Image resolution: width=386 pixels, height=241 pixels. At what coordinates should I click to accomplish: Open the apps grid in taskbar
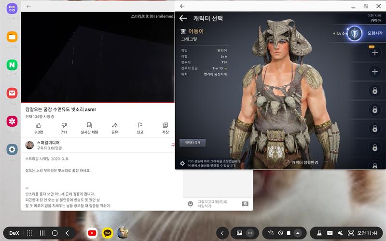[x=29, y=233]
